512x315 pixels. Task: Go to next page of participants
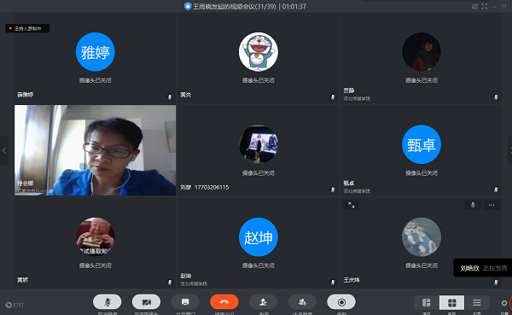[510, 150]
